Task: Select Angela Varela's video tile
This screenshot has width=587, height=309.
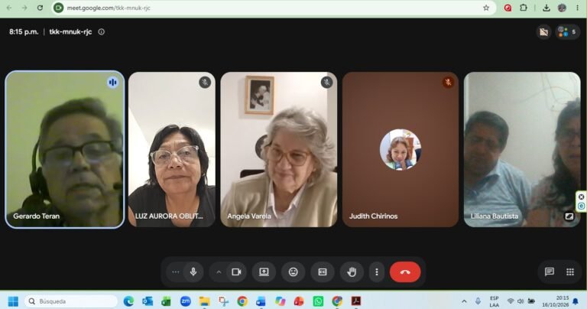Action: pyautogui.click(x=279, y=149)
